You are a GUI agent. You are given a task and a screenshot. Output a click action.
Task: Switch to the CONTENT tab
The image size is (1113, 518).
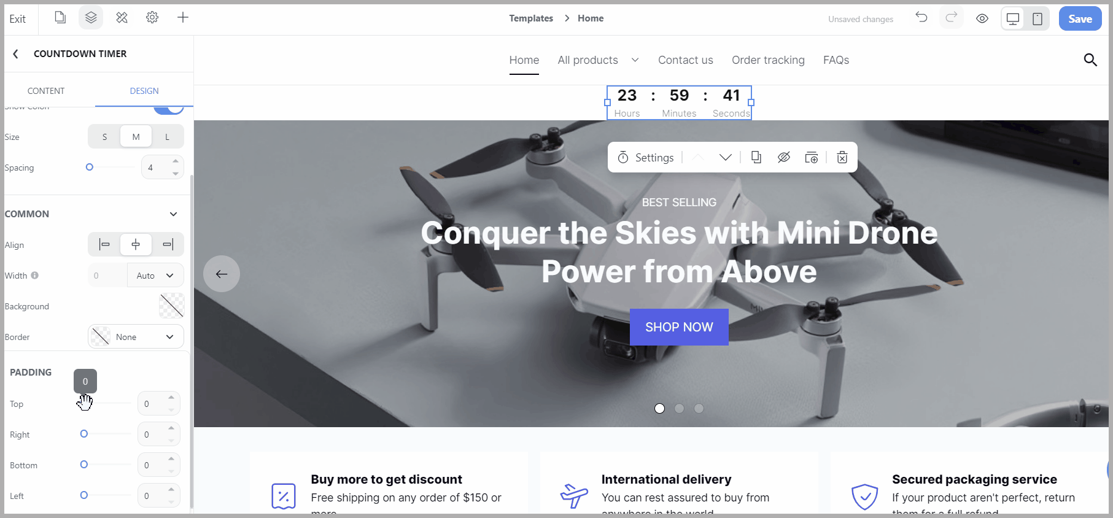(46, 91)
